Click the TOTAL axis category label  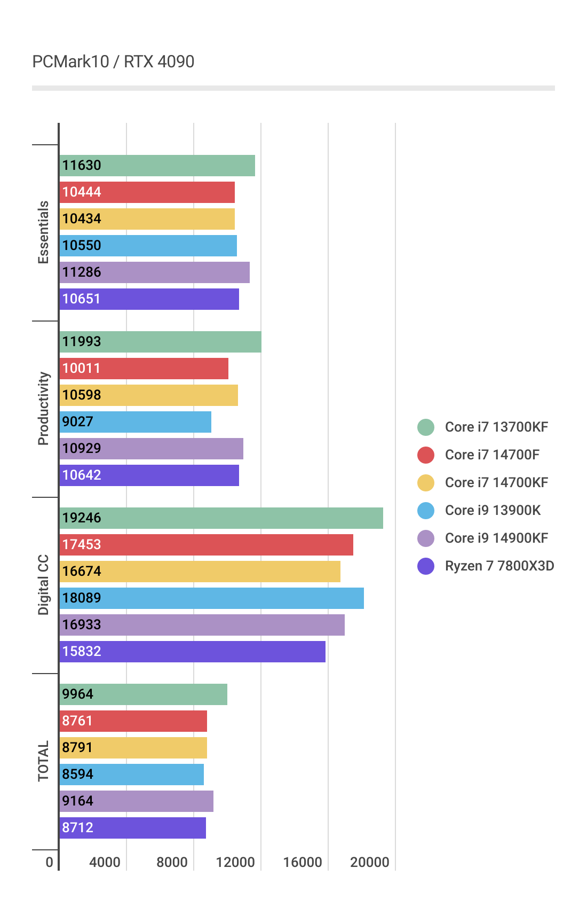click(43, 761)
